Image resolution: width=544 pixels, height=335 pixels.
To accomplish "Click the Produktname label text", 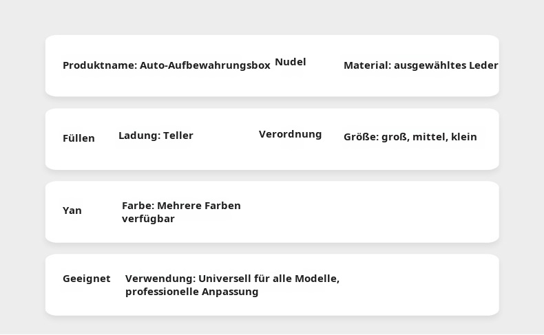I will pyautogui.click(x=99, y=65).
